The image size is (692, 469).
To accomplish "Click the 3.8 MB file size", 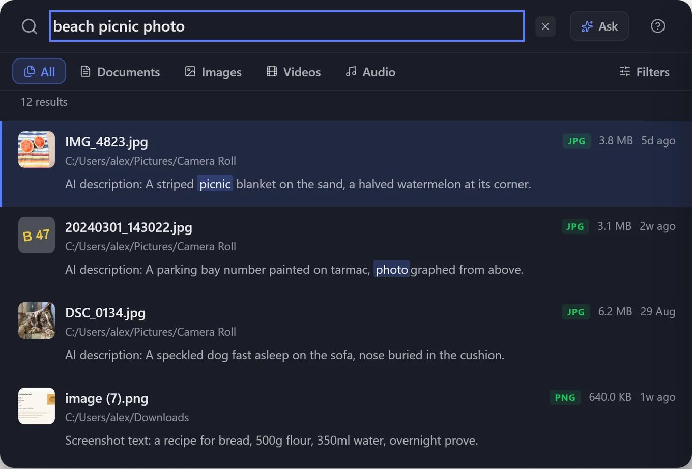I will point(616,140).
